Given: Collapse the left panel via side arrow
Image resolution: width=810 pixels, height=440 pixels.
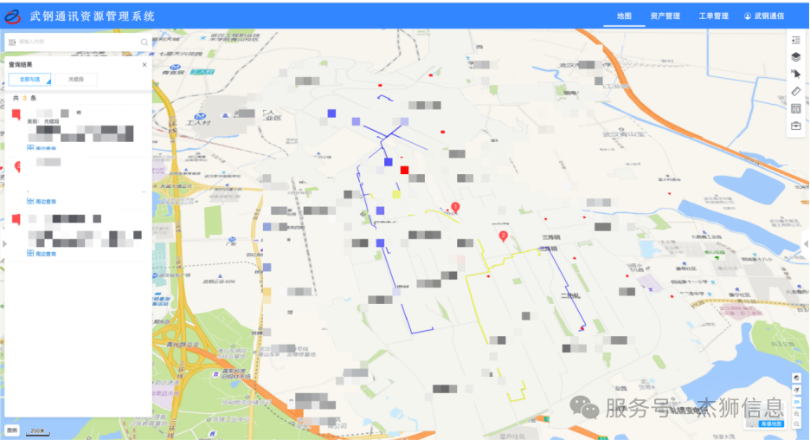Looking at the screenshot, I should [x=3, y=243].
